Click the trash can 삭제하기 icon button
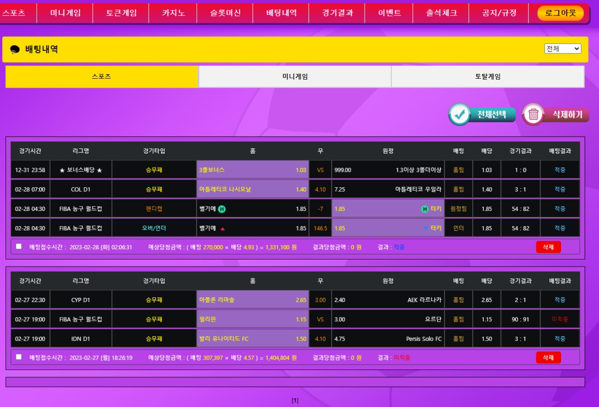Image resolution: width=599 pixels, height=407 pixels. tap(533, 115)
